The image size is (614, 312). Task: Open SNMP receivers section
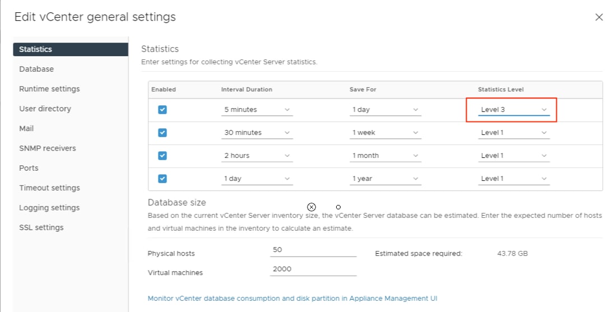[x=48, y=148]
